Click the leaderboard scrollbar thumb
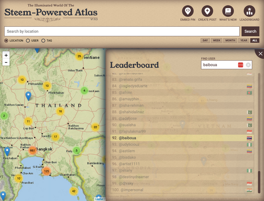The height and width of the screenshot is (201, 264). tap(259, 182)
